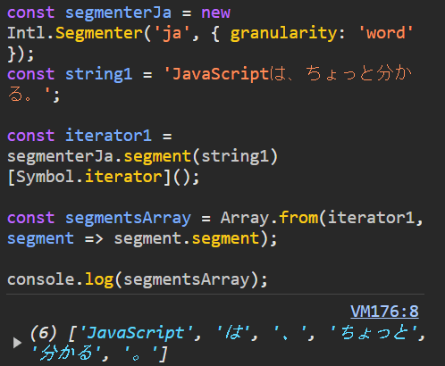Expand the logged array with the triangle arrow

(18, 343)
